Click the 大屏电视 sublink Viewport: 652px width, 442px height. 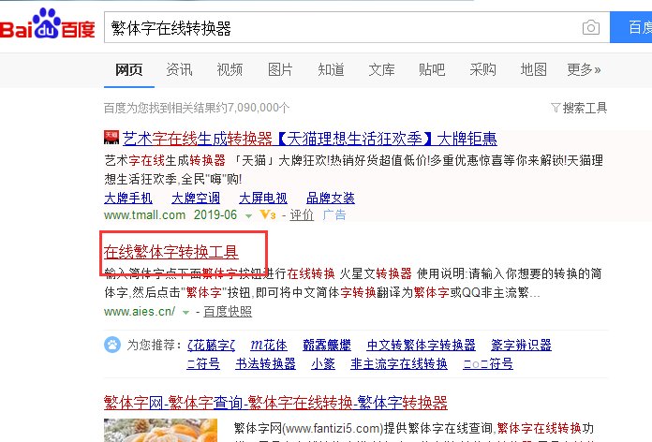263,198
